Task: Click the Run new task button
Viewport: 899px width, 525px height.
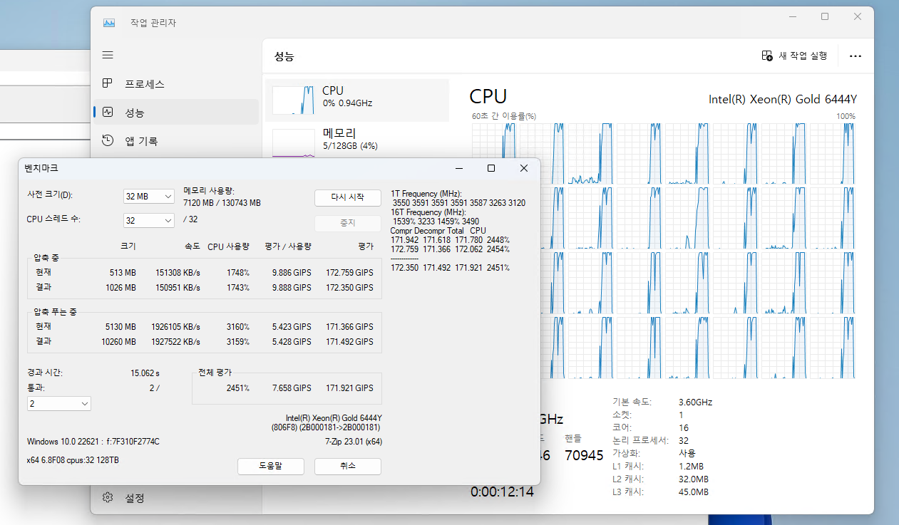Action: point(794,56)
